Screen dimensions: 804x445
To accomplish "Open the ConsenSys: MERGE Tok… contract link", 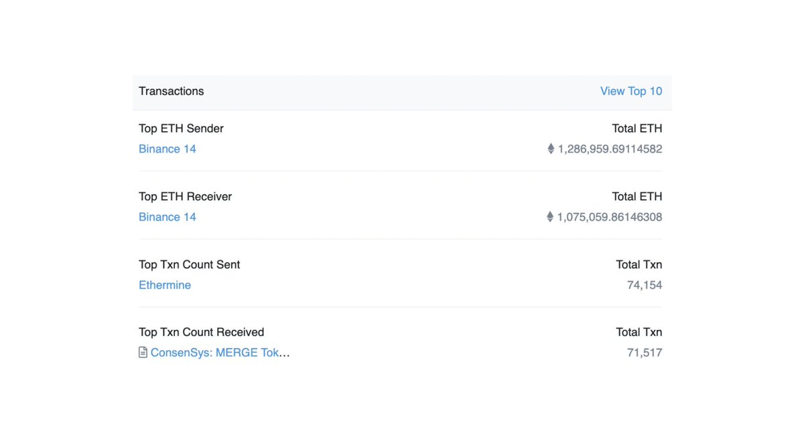I will coord(220,353).
